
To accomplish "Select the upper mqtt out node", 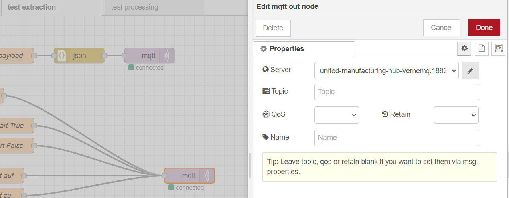I will click(x=149, y=56).
